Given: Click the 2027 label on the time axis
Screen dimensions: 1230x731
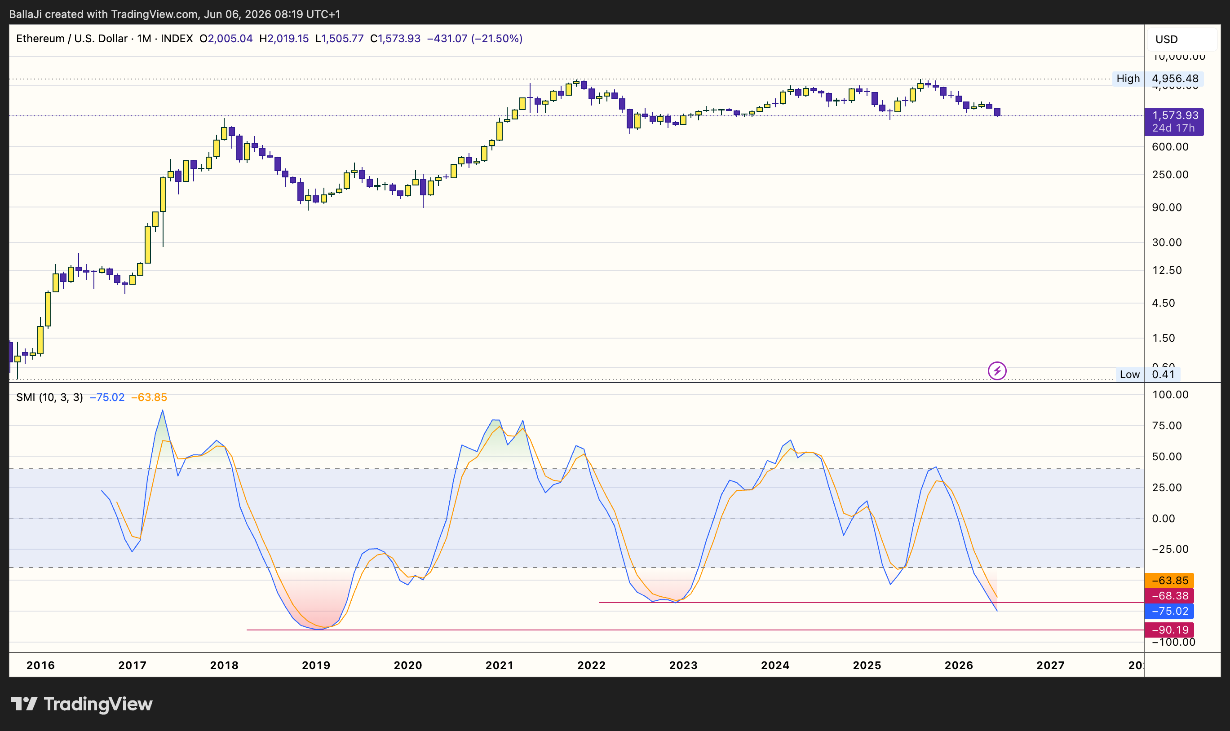Looking at the screenshot, I should pyautogui.click(x=1051, y=665).
